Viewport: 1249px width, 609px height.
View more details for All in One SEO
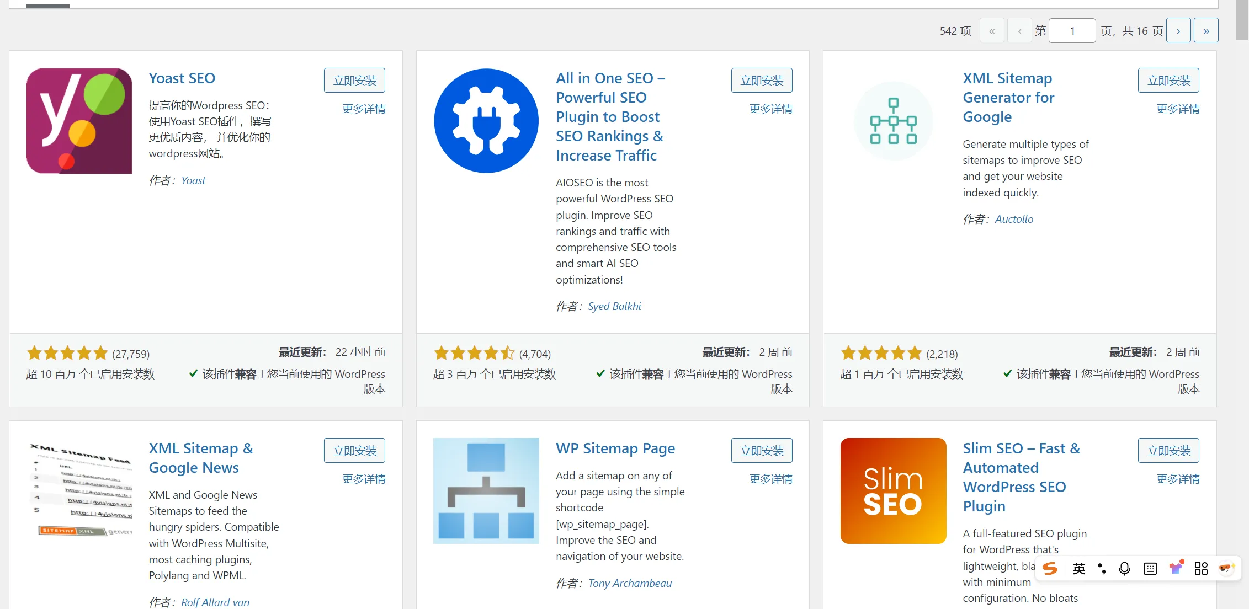(x=770, y=109)
